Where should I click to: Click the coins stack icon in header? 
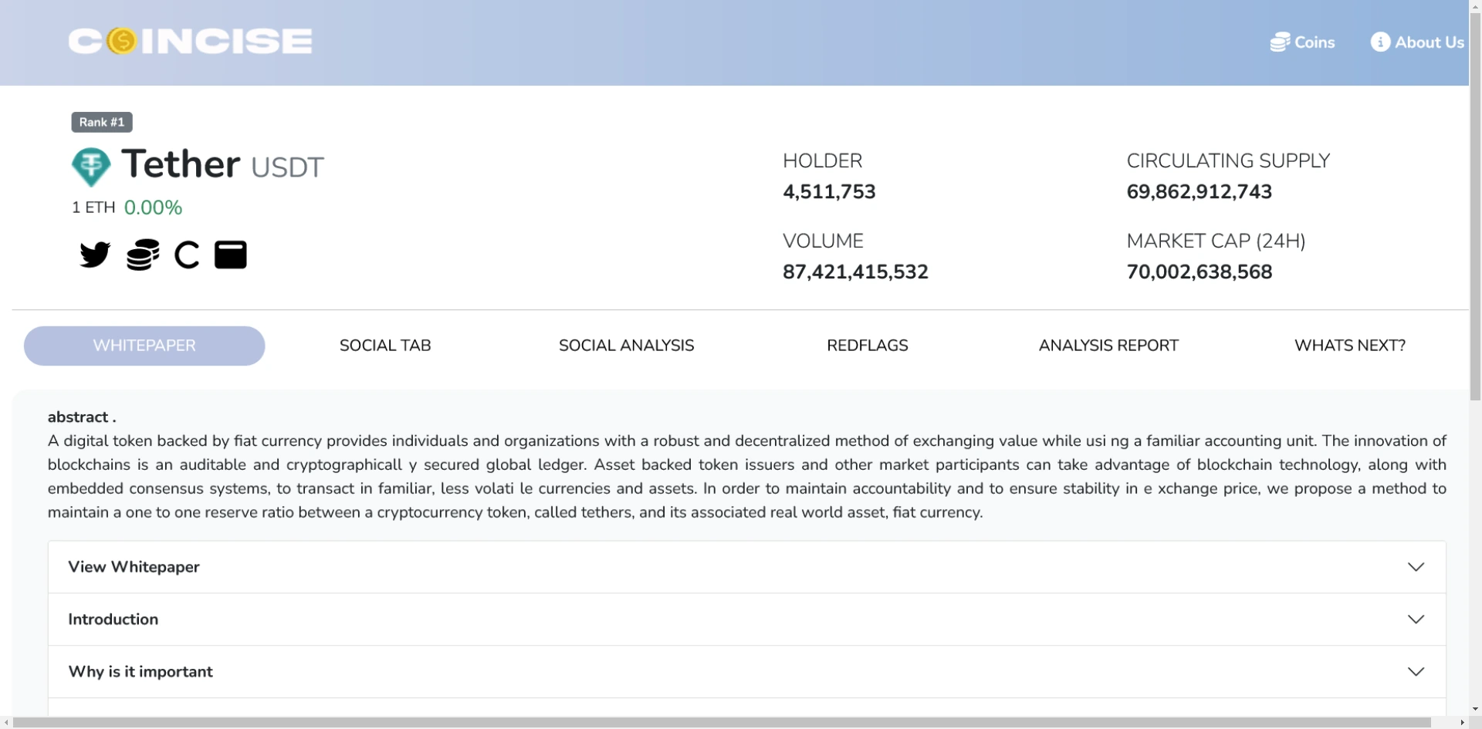point(1280,42)
